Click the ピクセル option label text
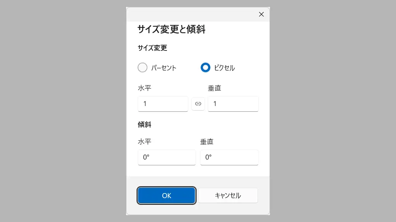 pyautogui.click(x=224, y=68)
